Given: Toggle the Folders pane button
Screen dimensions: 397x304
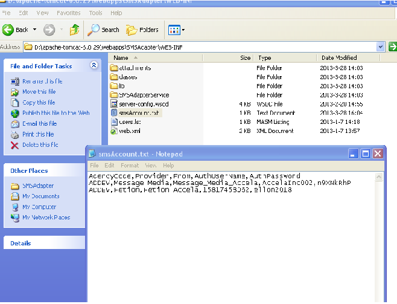Looking at the screenshot, I should (x=142, y=30).
